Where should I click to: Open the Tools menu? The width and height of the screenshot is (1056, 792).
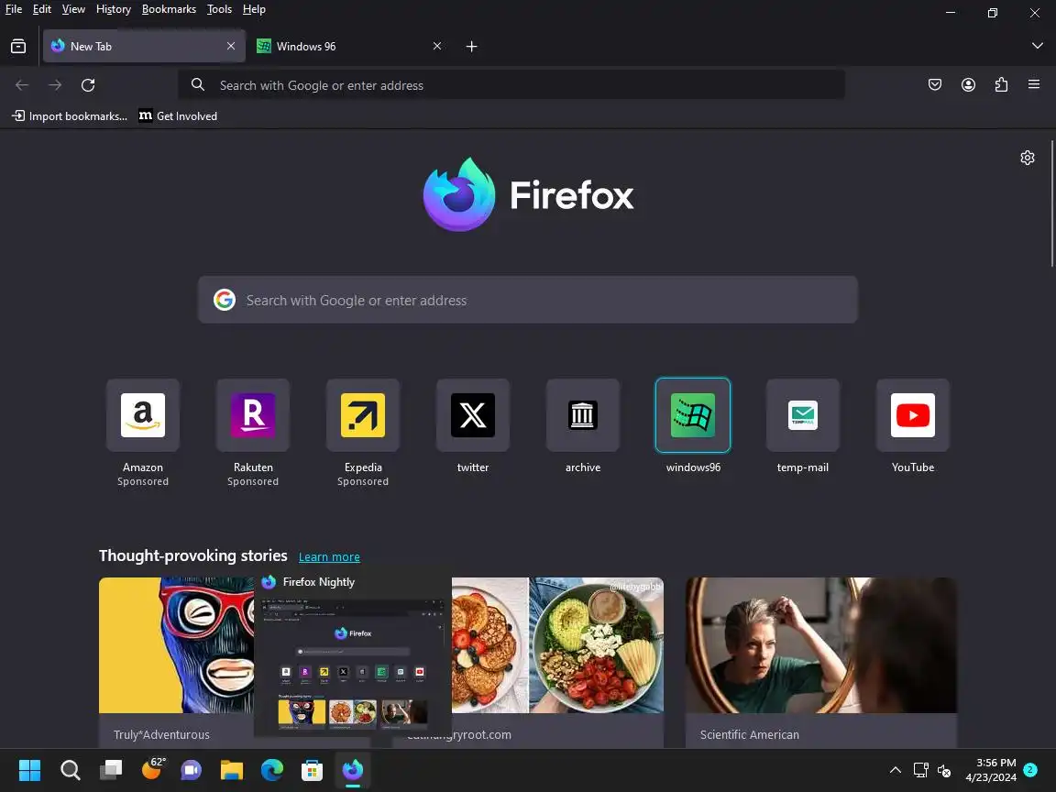[x=220, y=9]
